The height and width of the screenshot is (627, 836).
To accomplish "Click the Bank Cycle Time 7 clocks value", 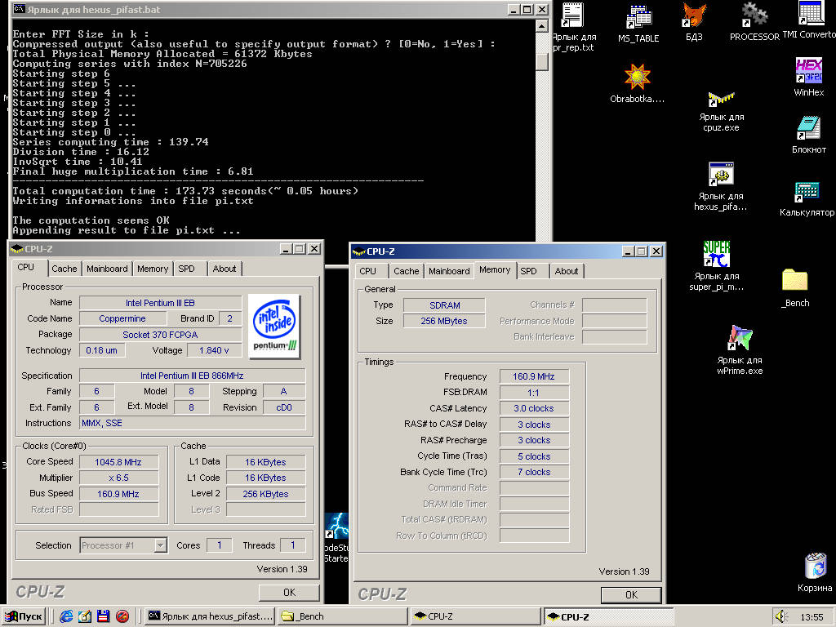I will coord(534,472).
